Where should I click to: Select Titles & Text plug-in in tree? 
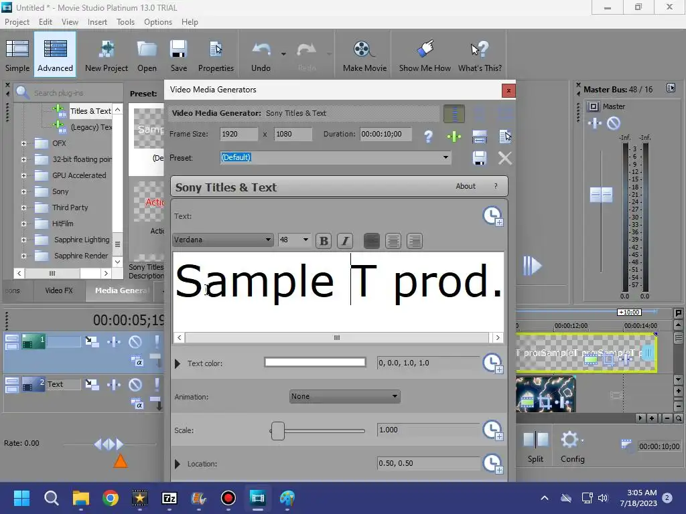coord(90,111)
